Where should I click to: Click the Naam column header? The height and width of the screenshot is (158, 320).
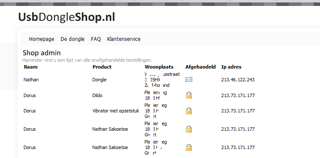(x=31, y=67)
